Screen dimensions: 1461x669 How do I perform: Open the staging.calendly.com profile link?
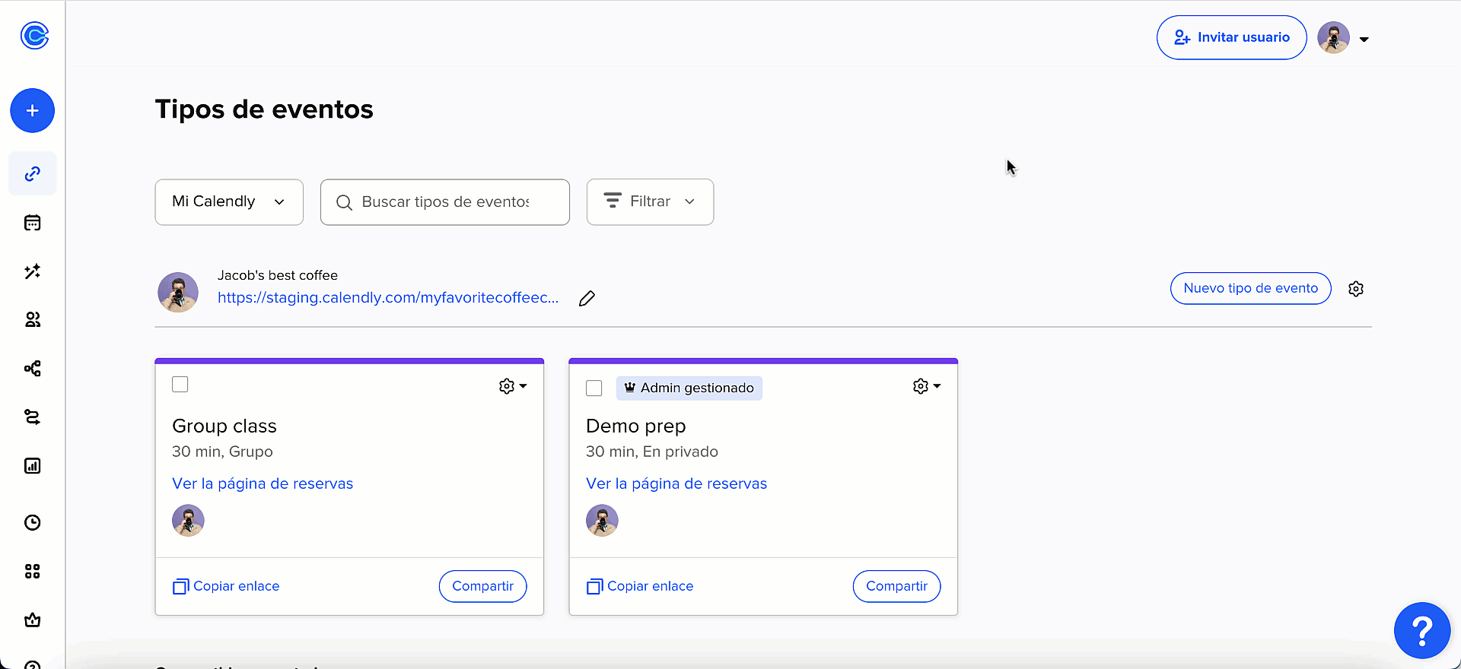(x=388, y=297)
